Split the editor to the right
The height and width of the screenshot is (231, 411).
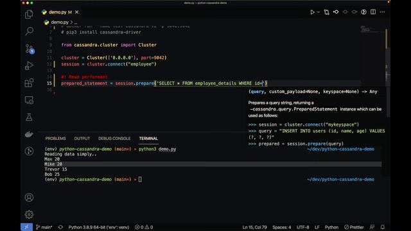pos(373,12)
